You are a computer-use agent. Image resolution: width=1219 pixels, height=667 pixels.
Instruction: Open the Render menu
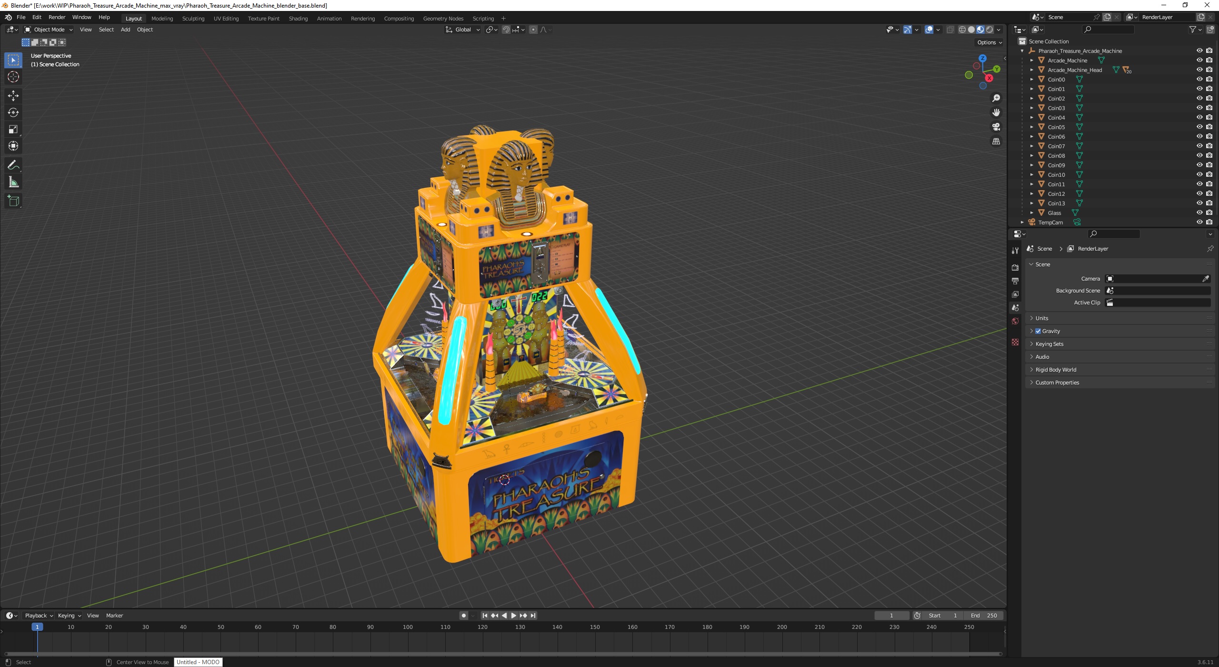tap(57, 17)
